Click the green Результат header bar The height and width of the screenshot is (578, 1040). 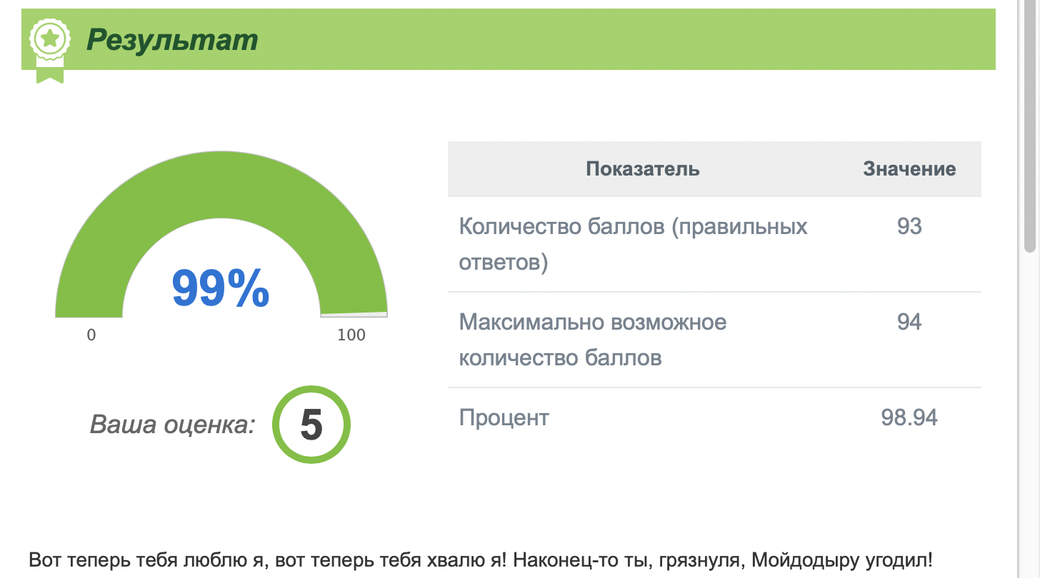click(x=509, y=39)
